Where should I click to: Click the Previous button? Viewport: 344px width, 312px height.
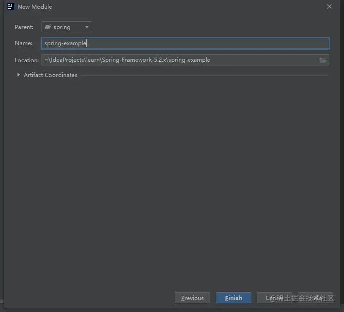click(x=192, y=298)
